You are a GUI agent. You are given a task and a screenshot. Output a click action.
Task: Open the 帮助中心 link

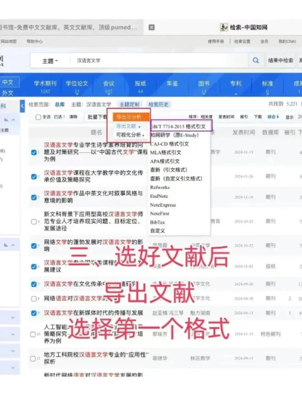[35, 41]
